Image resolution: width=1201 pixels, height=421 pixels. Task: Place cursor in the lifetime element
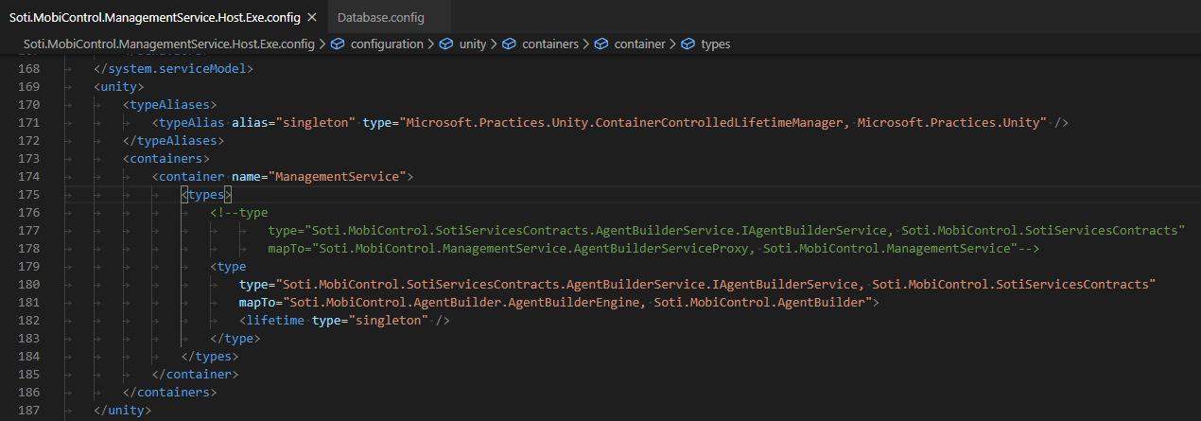tap(274, 321)
